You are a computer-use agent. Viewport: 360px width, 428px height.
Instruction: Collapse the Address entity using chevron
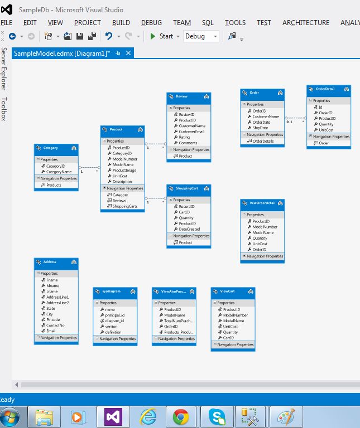pos(74,262)
